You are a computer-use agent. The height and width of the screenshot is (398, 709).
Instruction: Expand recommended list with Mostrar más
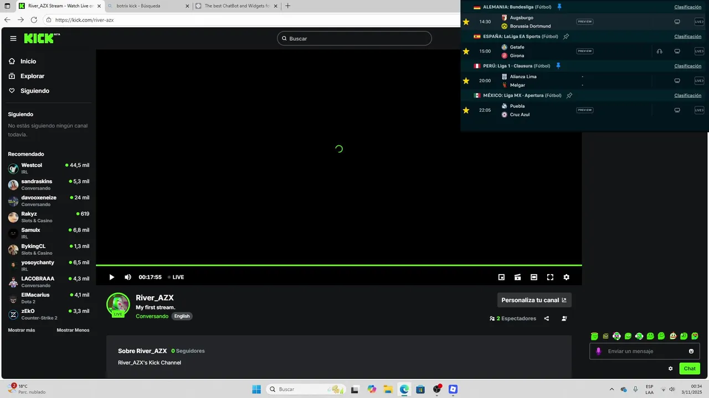click(21, 330)
